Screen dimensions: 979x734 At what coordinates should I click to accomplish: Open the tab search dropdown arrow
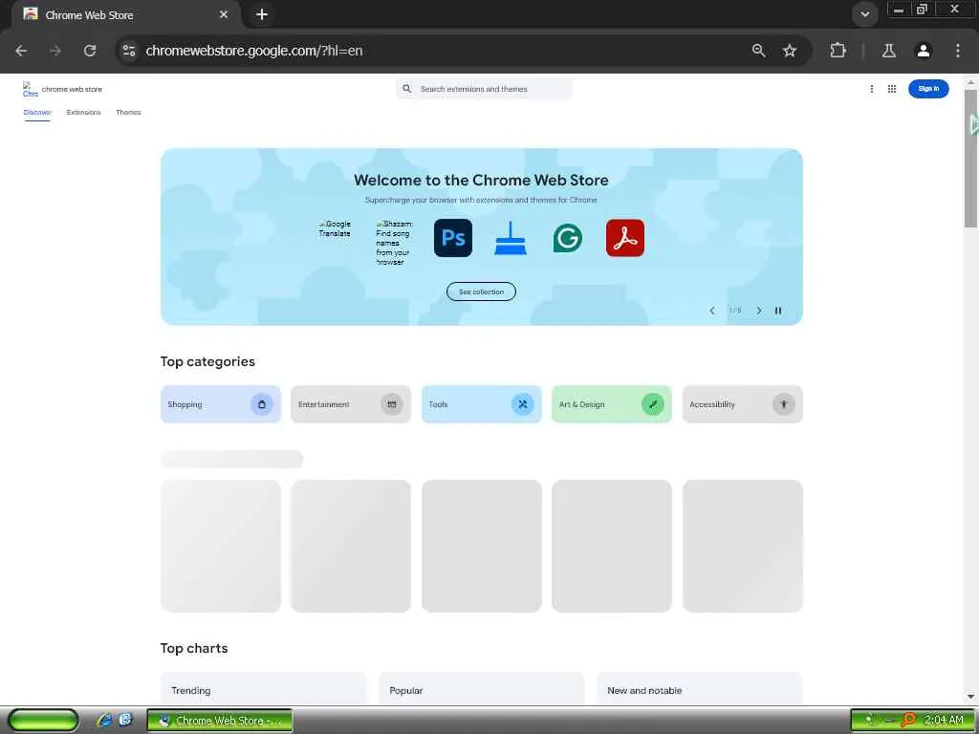(864, 14)
